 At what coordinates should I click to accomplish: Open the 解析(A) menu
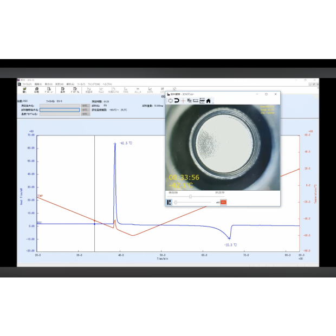(69, 84)
